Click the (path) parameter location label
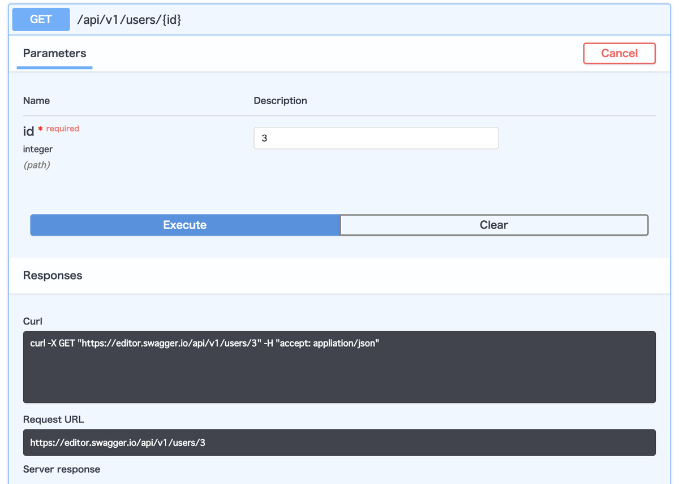679x484 pixels. click(x=36, y=165)
